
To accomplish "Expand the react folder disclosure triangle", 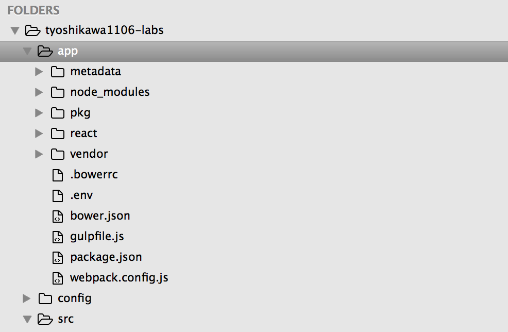I will pyautogui.click(x=39, y=134).
